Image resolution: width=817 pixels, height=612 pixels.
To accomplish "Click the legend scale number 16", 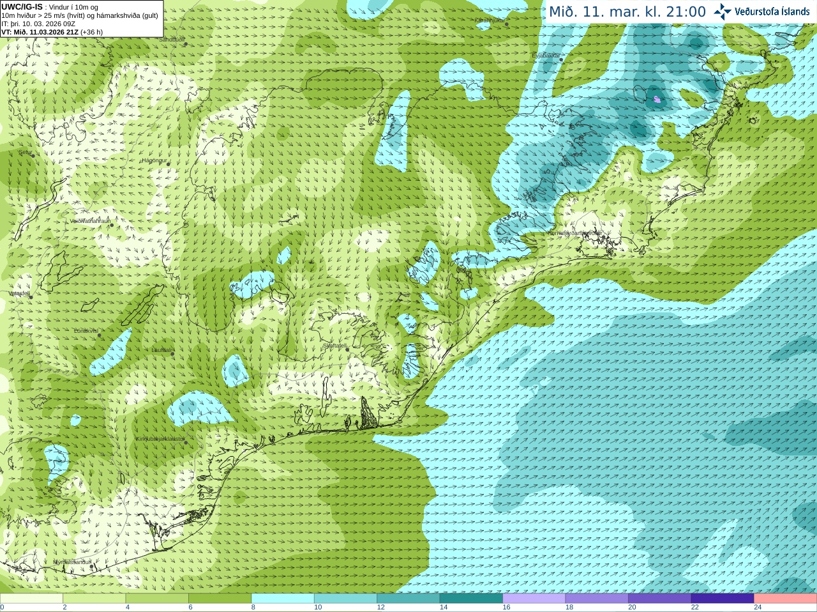I will tap(506, 608).
